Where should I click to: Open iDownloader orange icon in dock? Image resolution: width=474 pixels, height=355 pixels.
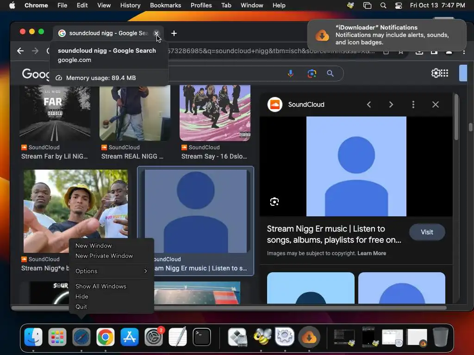[x=309, y=337]
